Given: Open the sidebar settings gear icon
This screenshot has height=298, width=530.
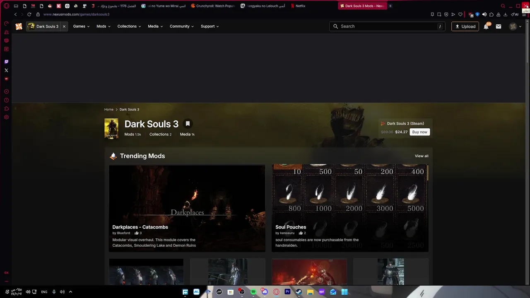Looking at the screenshot, I should pyautogui.click(x=6, y=117).
